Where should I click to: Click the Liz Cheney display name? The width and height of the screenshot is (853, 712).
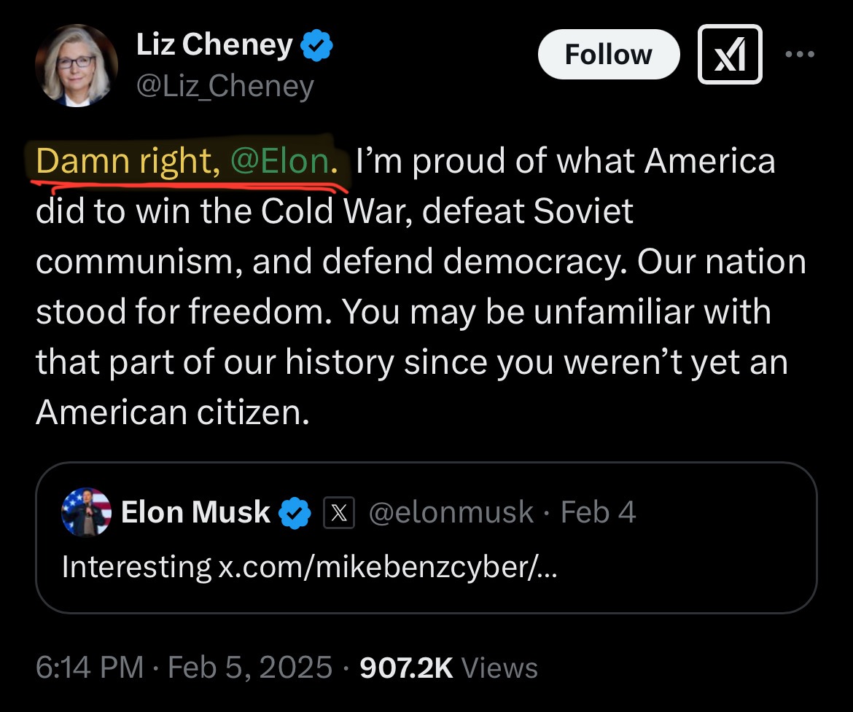coord(214,46)
